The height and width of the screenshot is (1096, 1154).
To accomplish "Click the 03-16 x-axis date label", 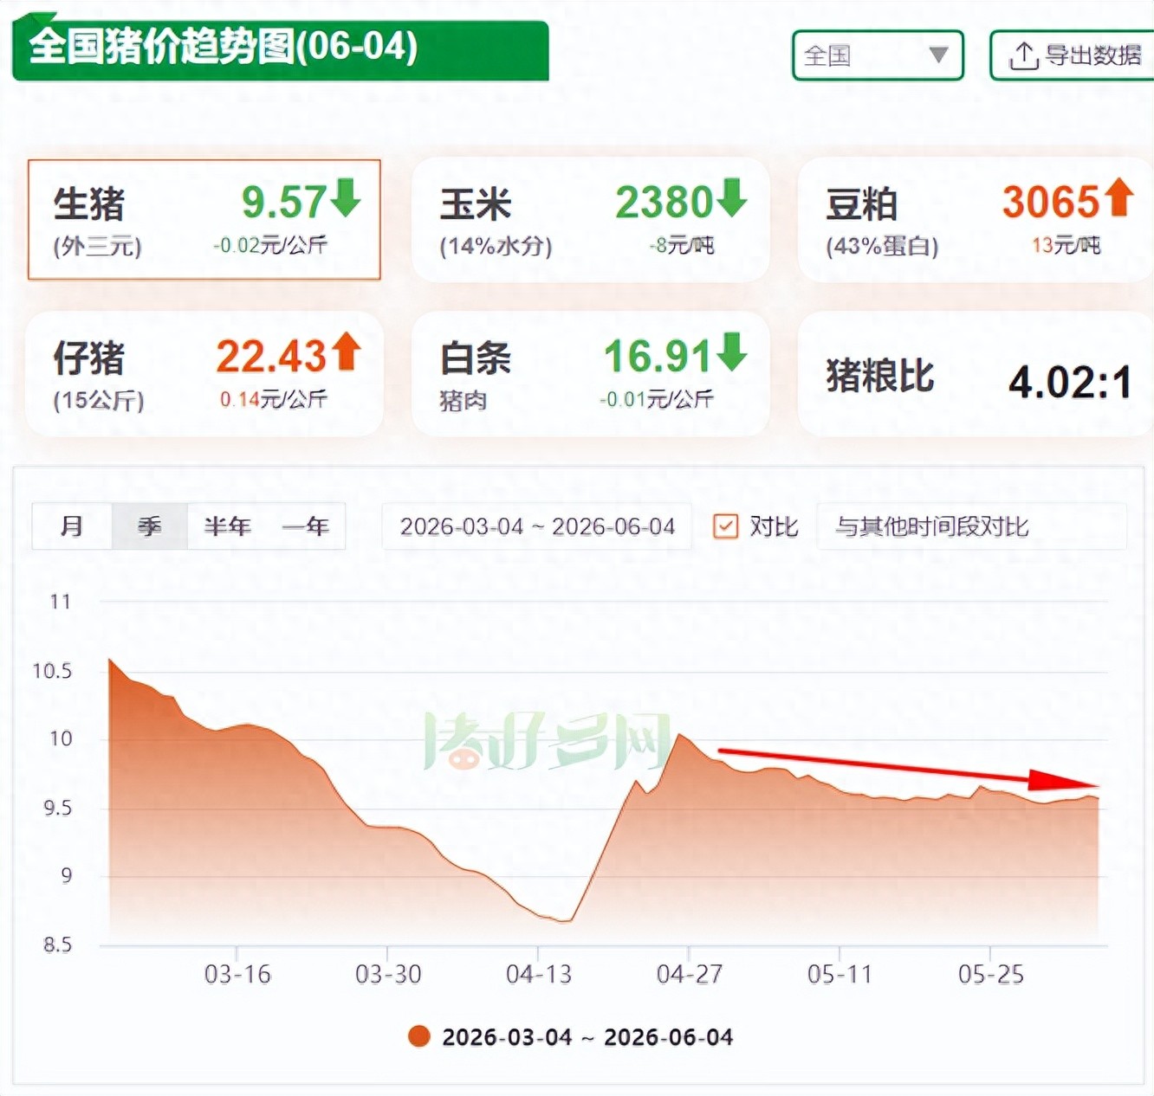I will pos(237,975).
